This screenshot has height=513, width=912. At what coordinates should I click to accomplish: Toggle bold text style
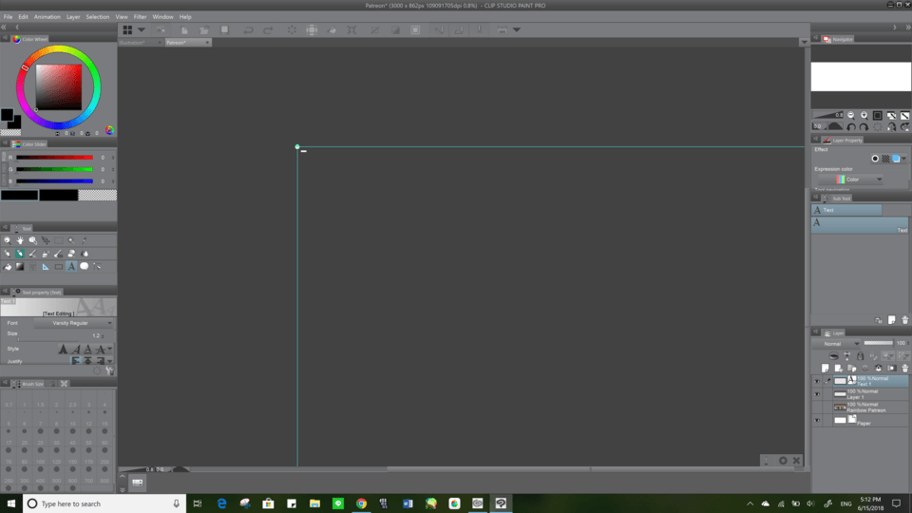pos(63,349)
